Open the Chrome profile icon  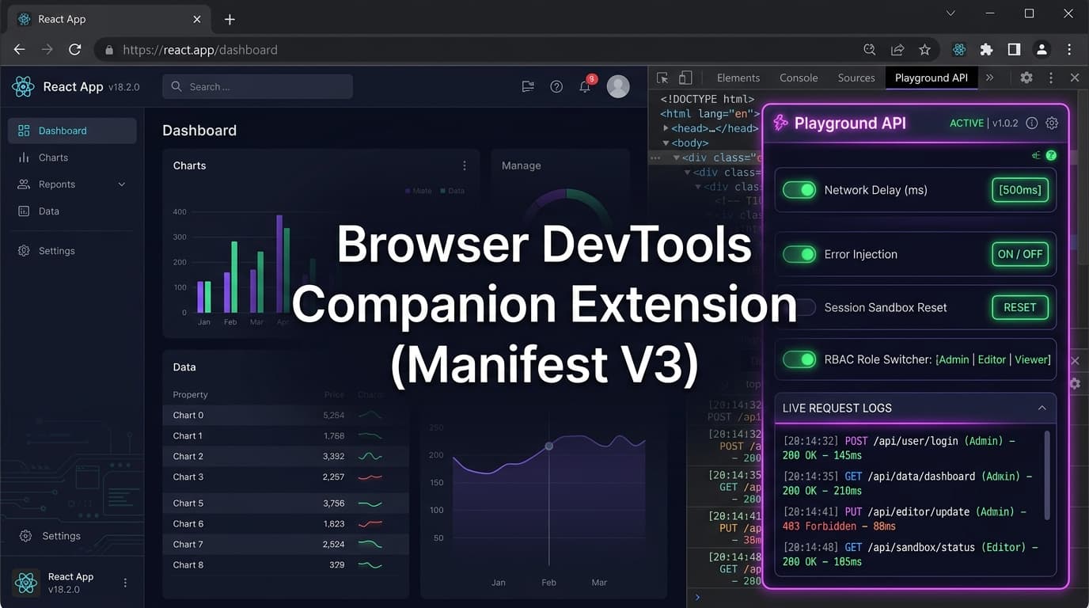tap(1042, 49)
